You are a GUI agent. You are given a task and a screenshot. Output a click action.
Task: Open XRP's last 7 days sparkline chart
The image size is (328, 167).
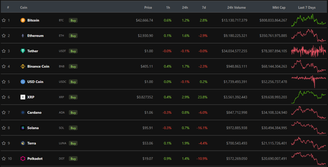[x=308, y=97]
